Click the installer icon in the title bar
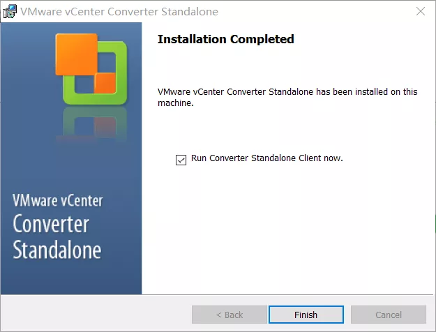The image size is (436, 332). 10,11
